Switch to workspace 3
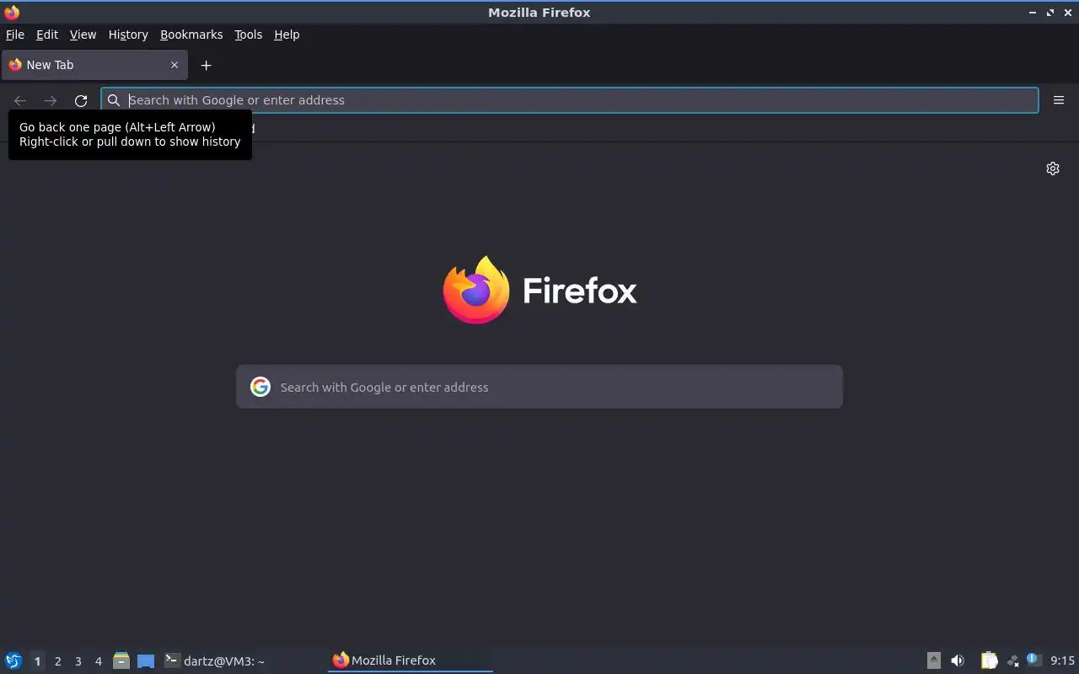1079x674 pixels. tap(78, 661)
